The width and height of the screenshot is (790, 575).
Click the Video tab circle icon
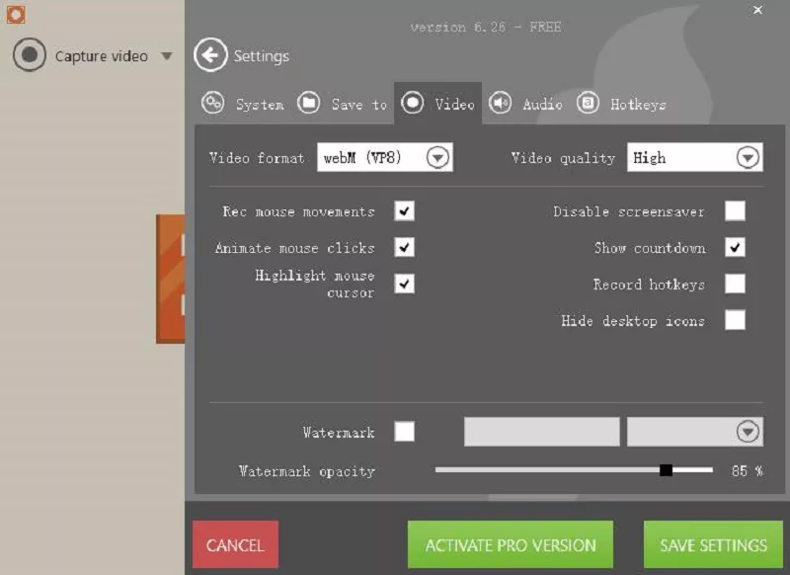point(412,103)
